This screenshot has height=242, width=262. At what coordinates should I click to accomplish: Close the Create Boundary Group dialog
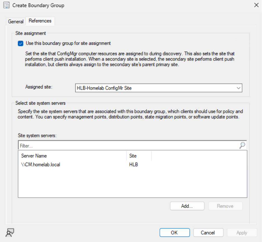[256, 5]
